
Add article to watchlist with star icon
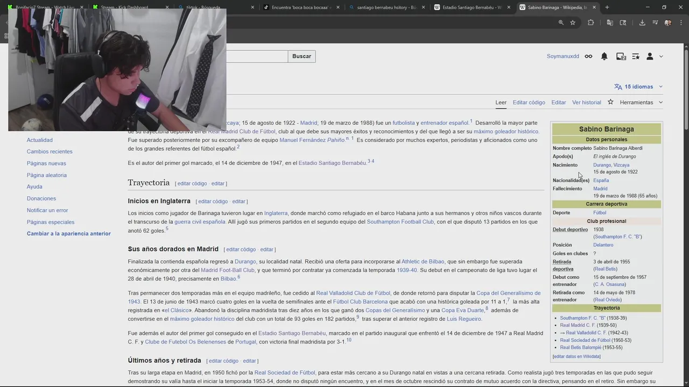(x=610, y=102)
